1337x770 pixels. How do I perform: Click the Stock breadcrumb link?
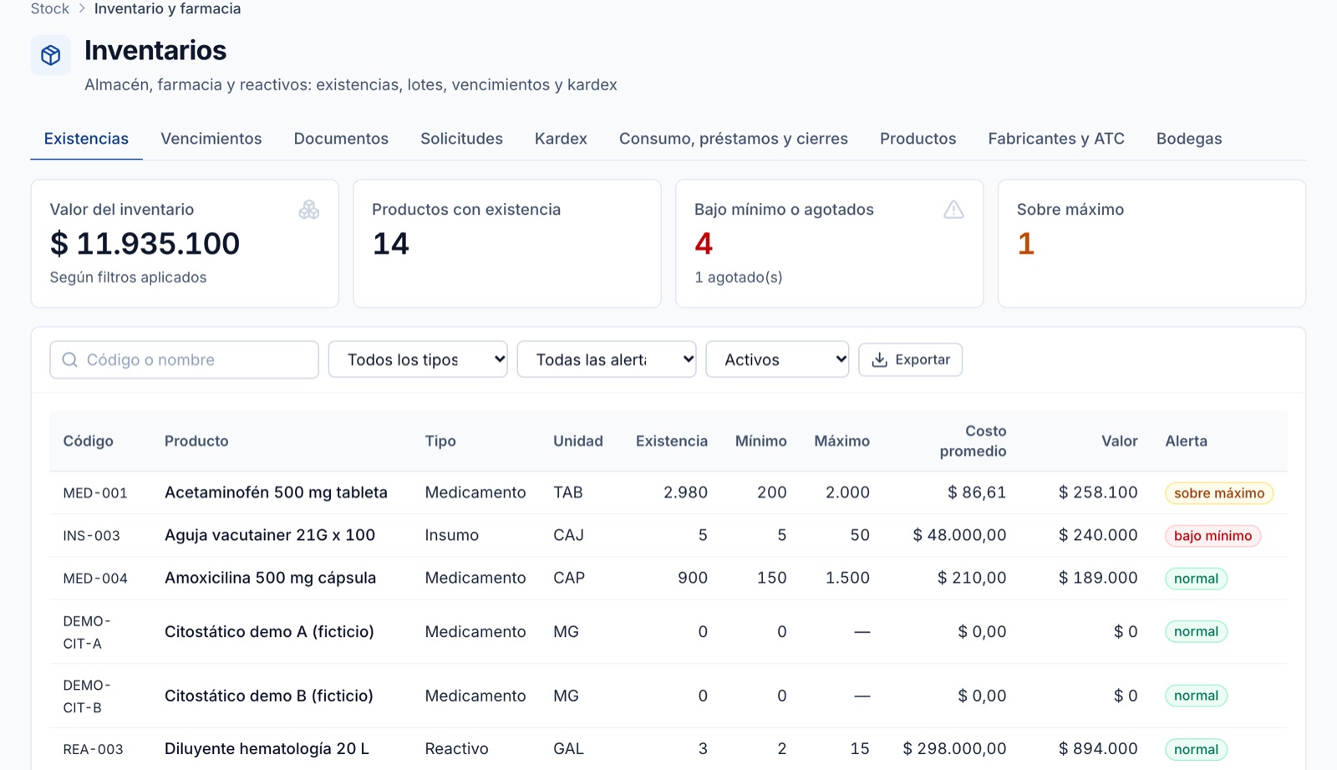[x=50, y=8]
